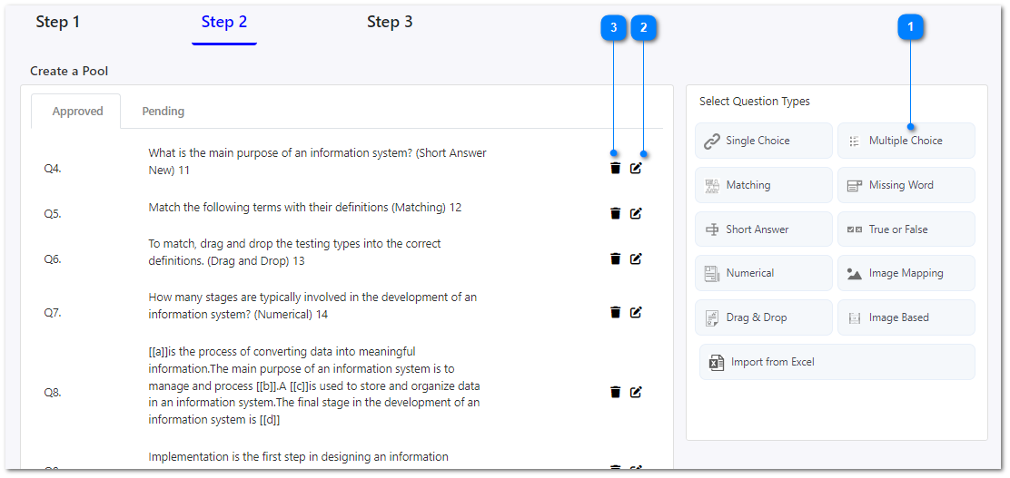Image resolution: width=1010 pixels, height=478 pixels.
Task: Edit question Q4 with pencil icon
Action: pyautogui.click(x=636, y=168)
